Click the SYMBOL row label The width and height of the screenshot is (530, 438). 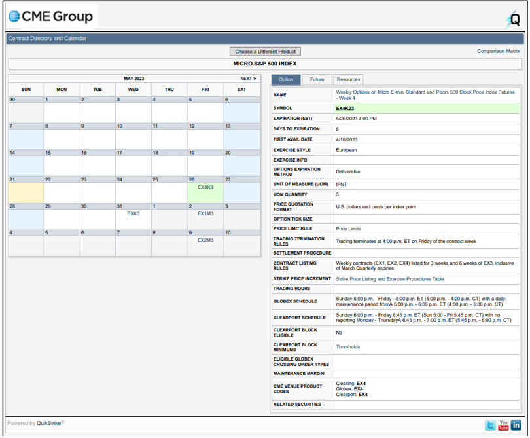click(x=283, y=108)
